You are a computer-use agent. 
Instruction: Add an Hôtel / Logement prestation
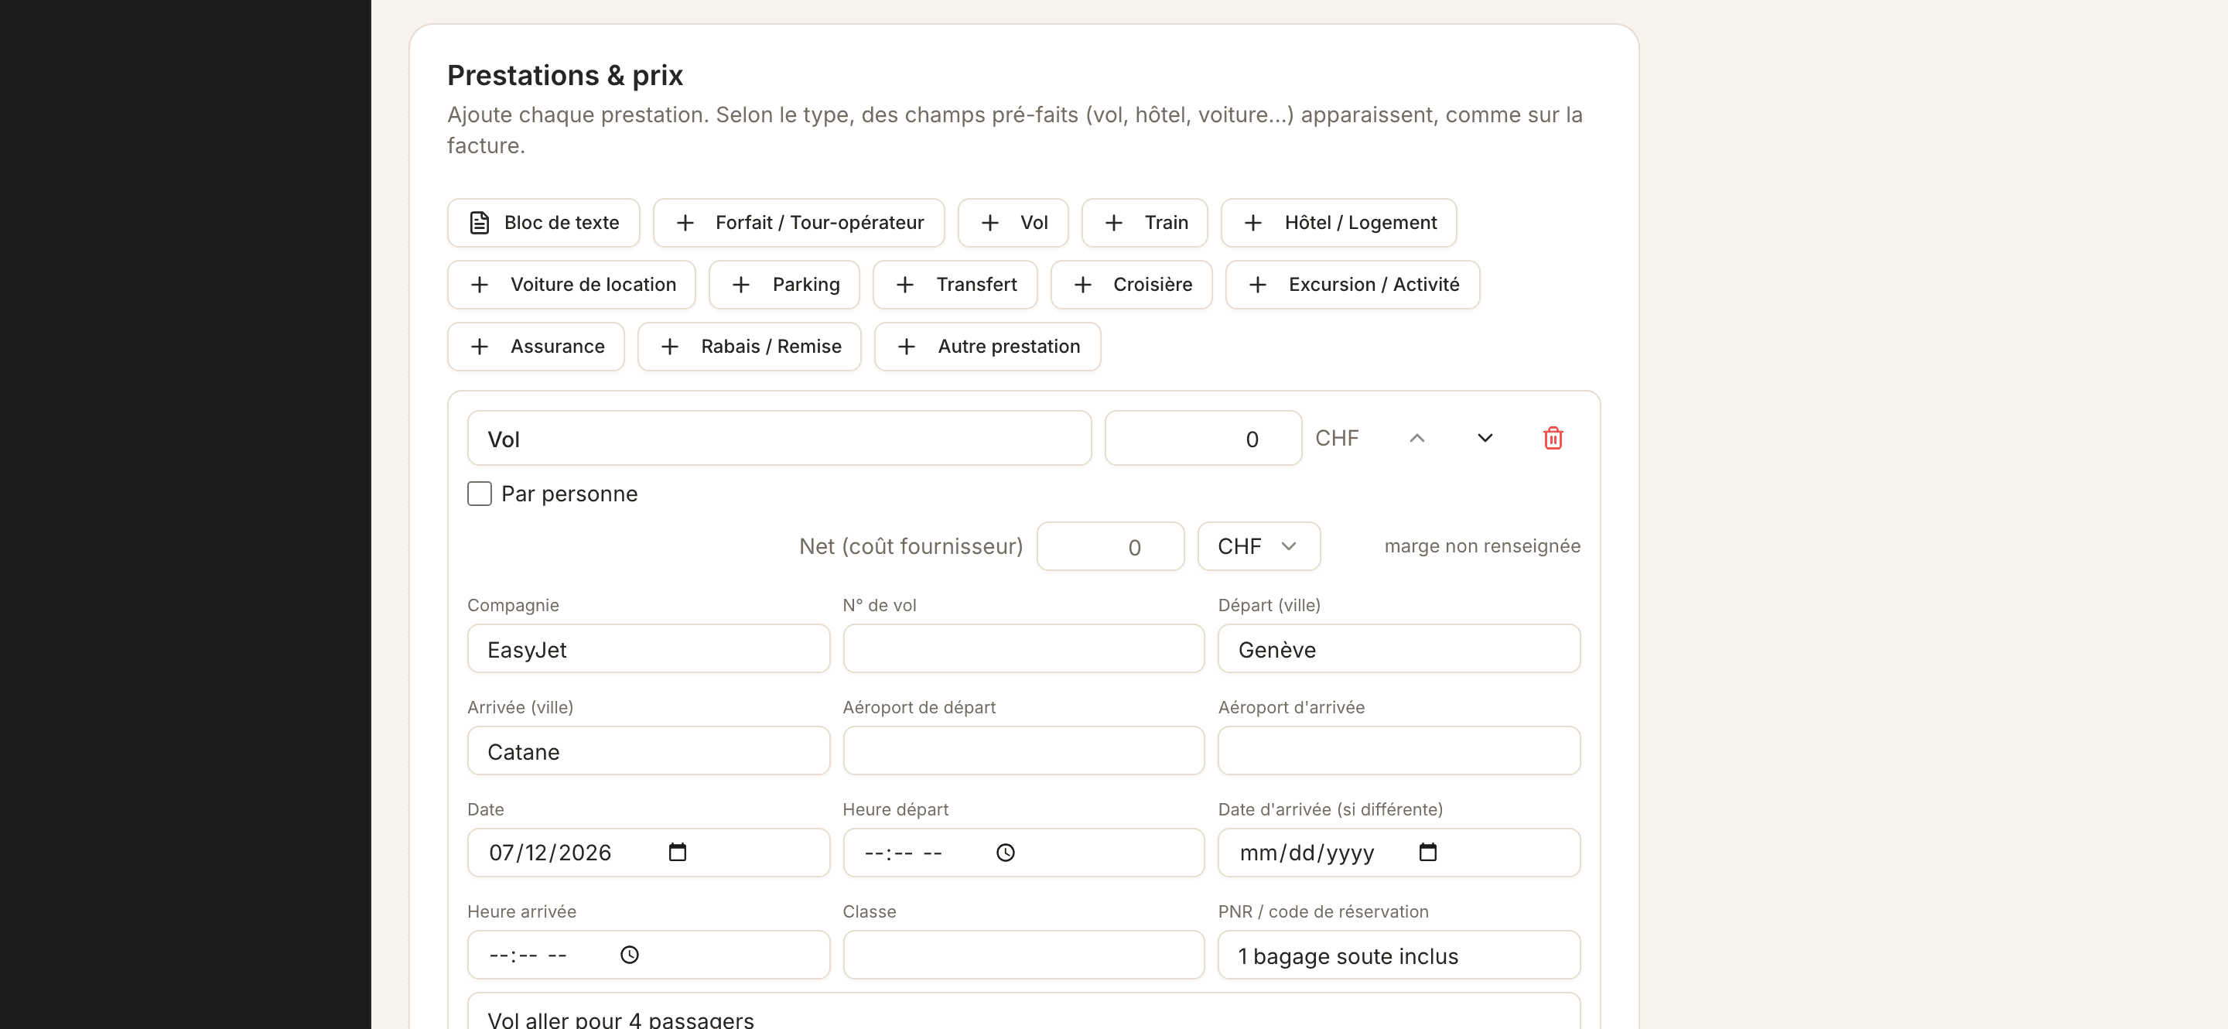coord(1338,223)
